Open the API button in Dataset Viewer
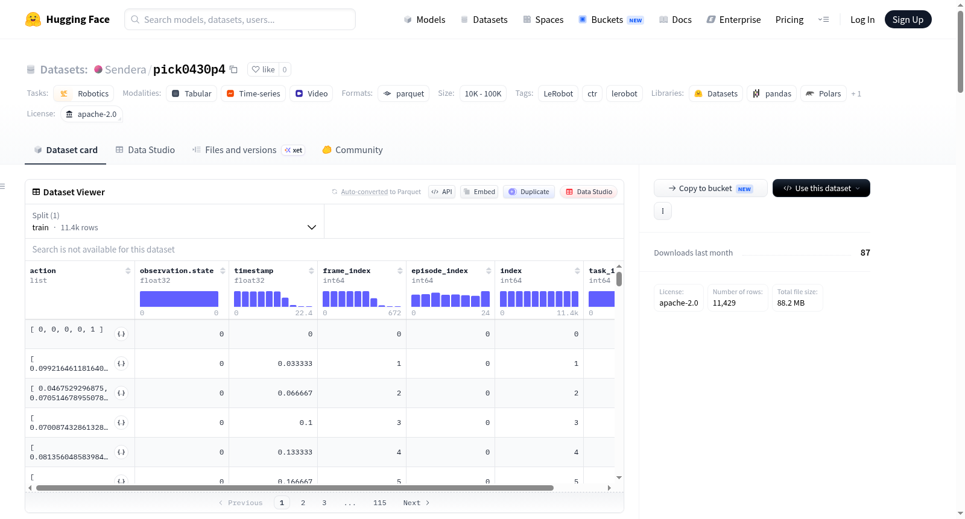965x519 pixels. click(441, 192)
